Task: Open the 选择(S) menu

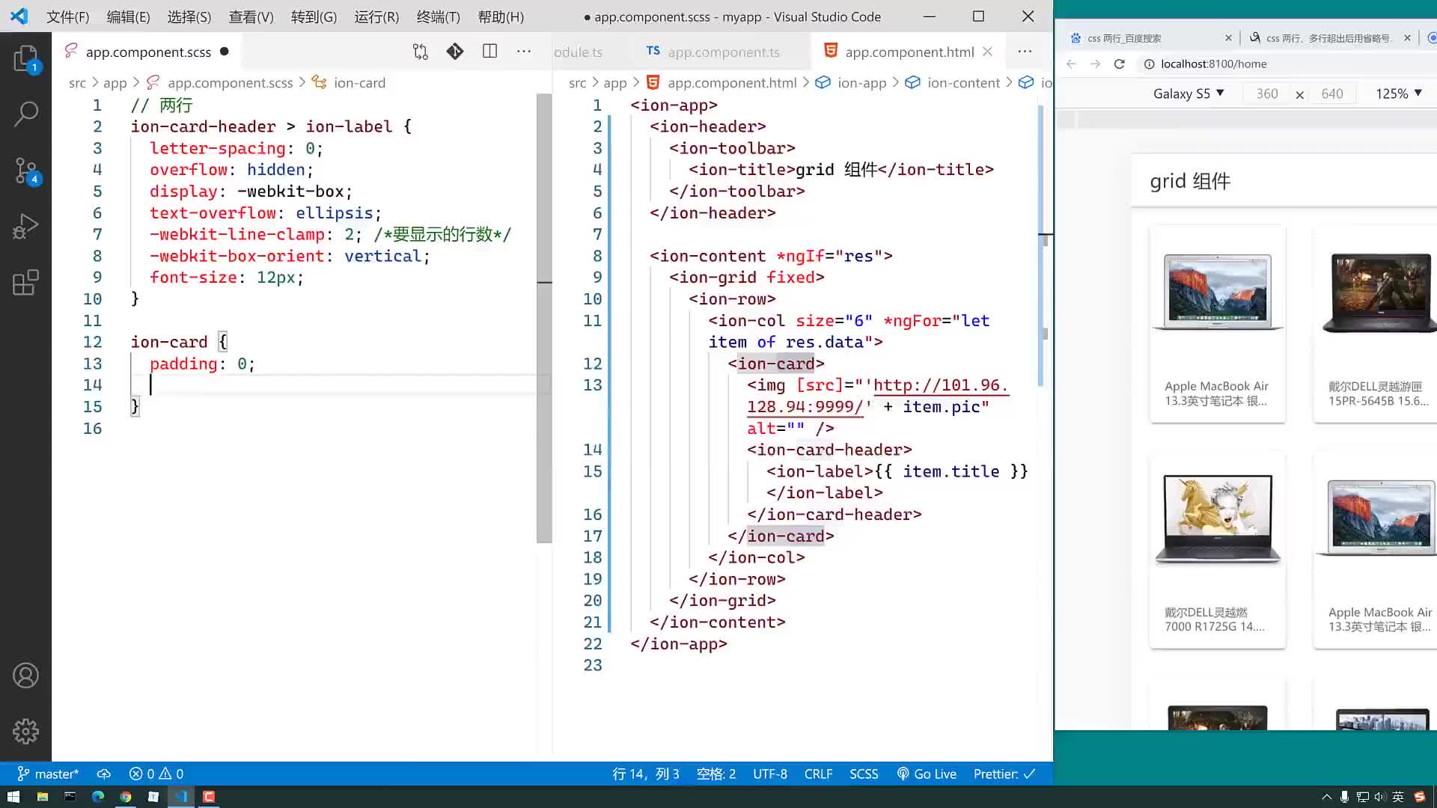Action: (189, 16)
